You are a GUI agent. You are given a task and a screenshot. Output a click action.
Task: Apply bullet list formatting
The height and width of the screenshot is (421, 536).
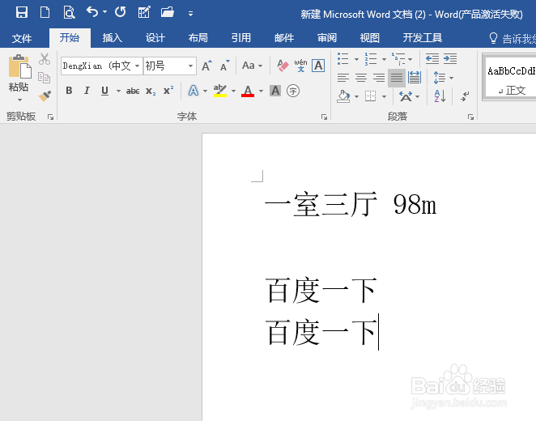pos(342,59)
